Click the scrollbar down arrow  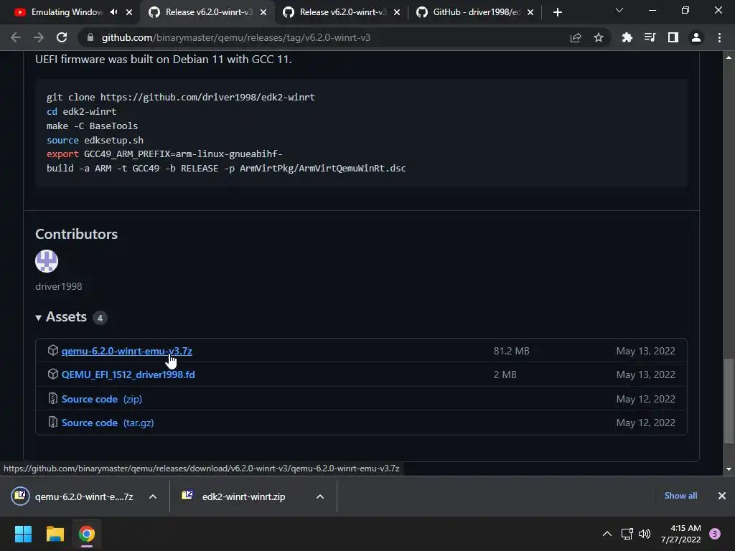729,469
